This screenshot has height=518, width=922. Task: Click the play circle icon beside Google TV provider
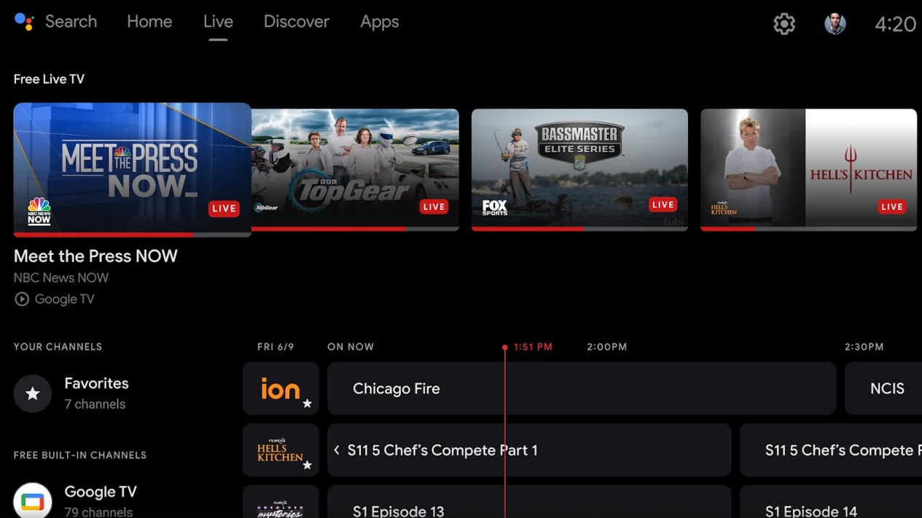click(x=22, y=299)
